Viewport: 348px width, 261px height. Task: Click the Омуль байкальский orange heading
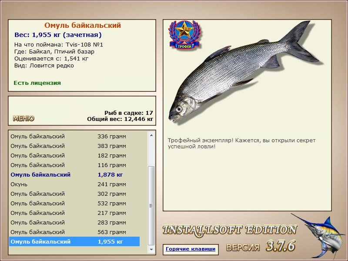[x=83, y=25]
